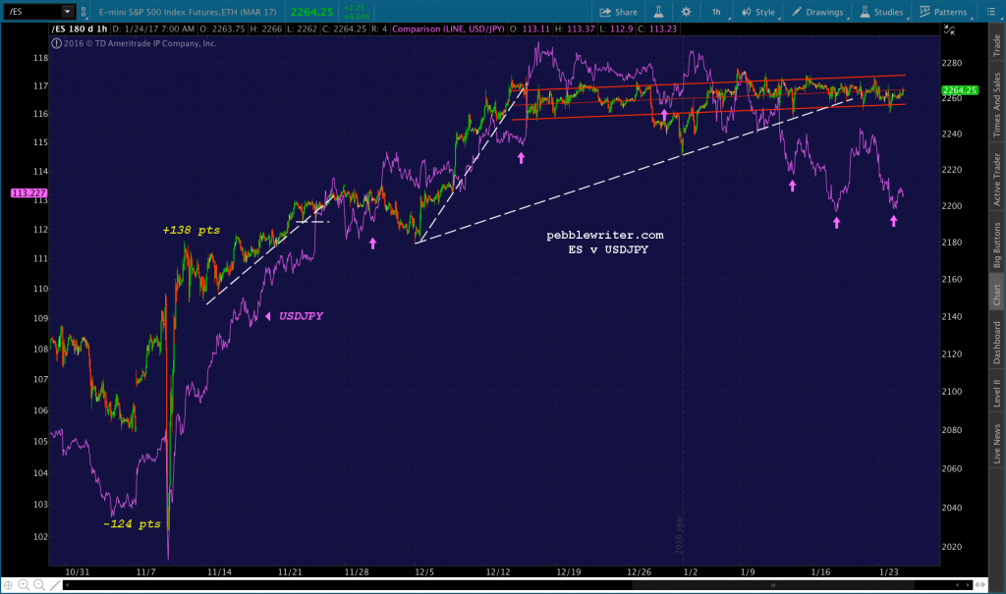Open the list icon at the toolbar's far right
The image size is (1006, 594).
[x=992, y=12]
